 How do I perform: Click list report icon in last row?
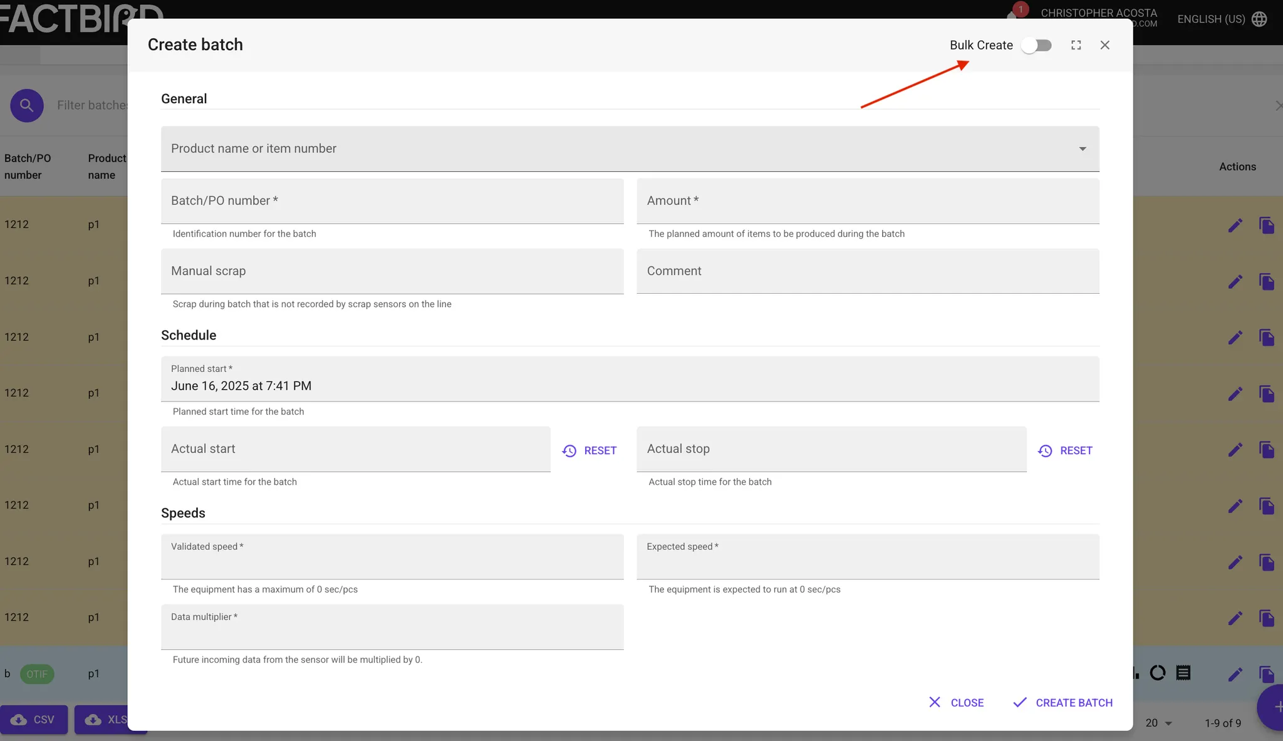(x=1183, y=673)
